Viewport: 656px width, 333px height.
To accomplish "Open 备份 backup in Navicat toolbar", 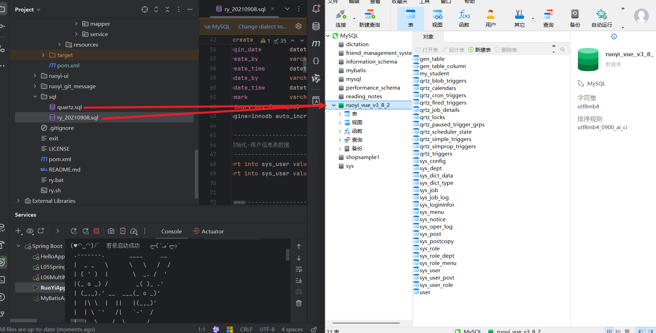I will coord(575,18).
